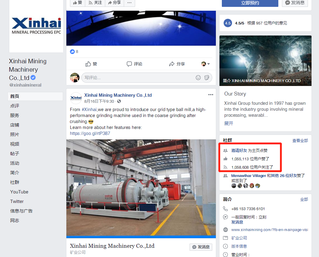319x257 pixels.
Task: Open the 帖子 posts tab
Action: (x=15, y=154)
